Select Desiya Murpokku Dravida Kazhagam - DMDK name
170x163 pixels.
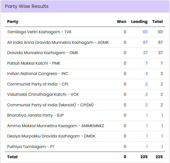coord(51,136)
